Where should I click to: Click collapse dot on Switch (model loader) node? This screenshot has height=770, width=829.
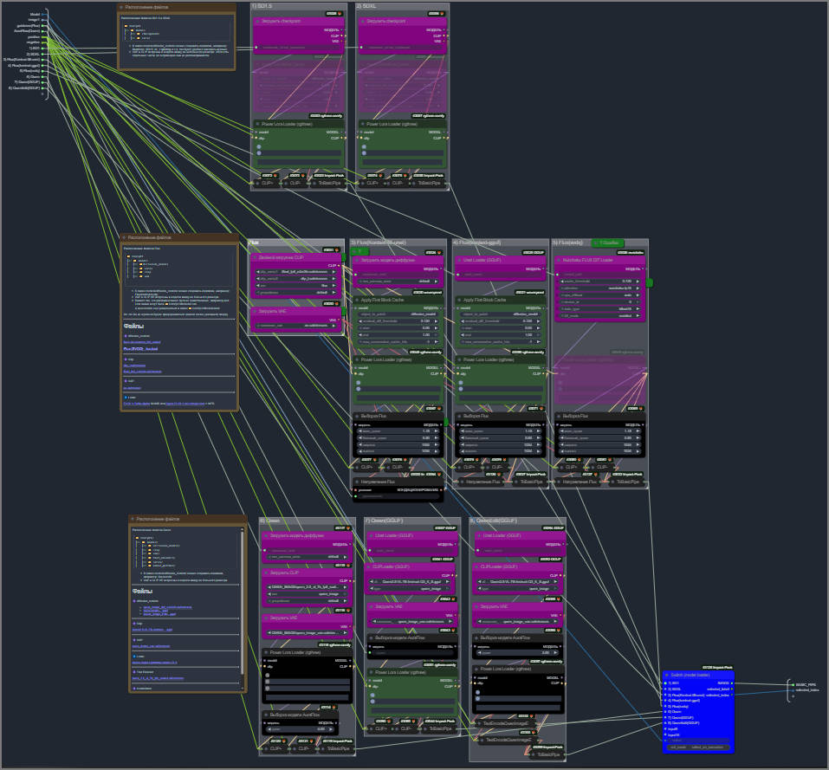click(665, 675)
